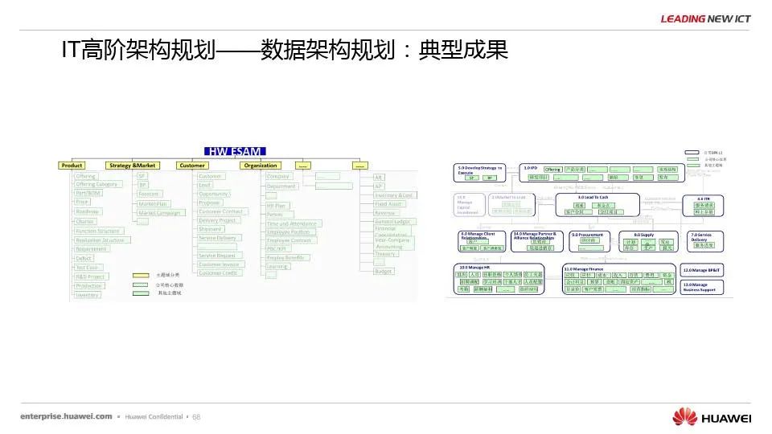The image size is (772, 434).
Task: Select the General Ledger item
Action: (x=392, y=221)
